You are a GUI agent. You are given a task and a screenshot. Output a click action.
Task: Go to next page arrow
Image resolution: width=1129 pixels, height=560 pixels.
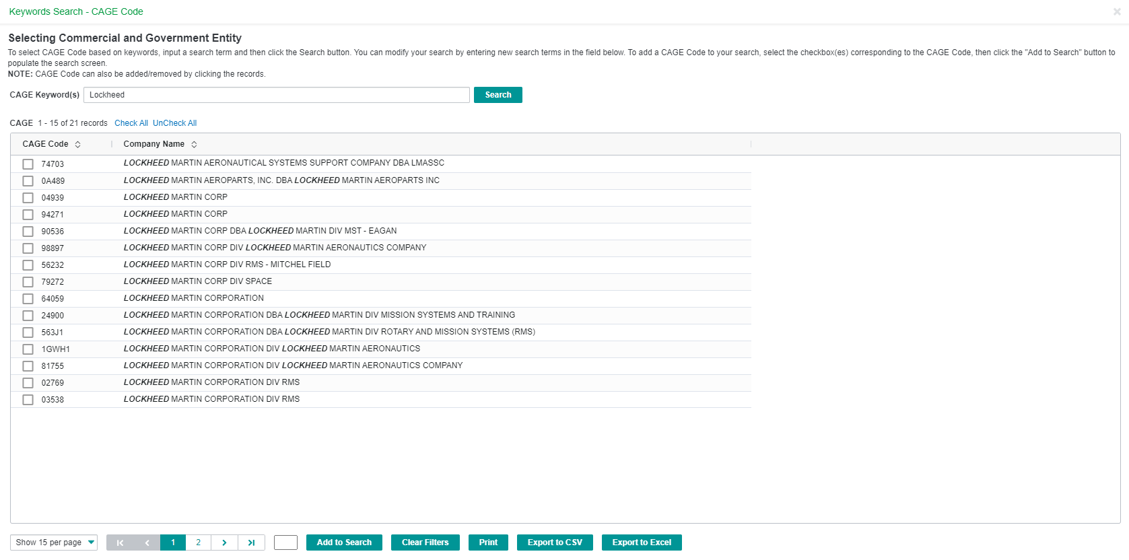point(224,542)
